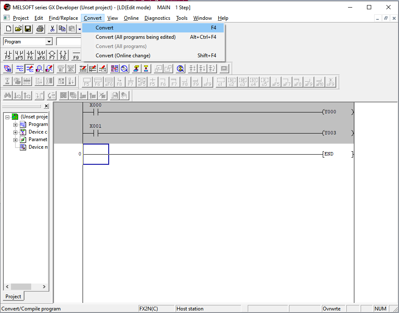The image size is (399, 313).
Task: Open the View menu
Action: click(112, 18)
